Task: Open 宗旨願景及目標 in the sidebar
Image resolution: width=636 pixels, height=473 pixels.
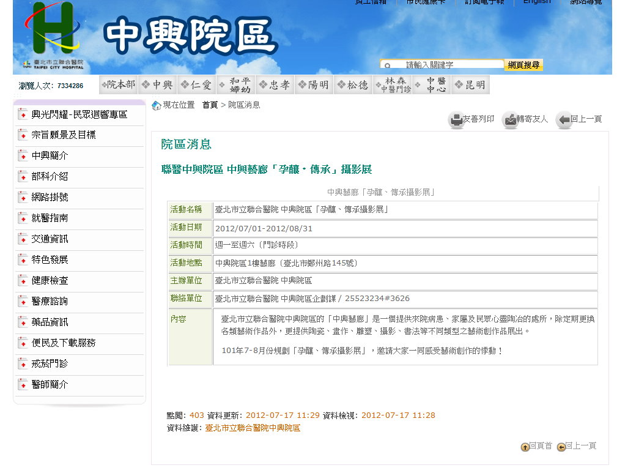Action: click(x=64, y=135)
